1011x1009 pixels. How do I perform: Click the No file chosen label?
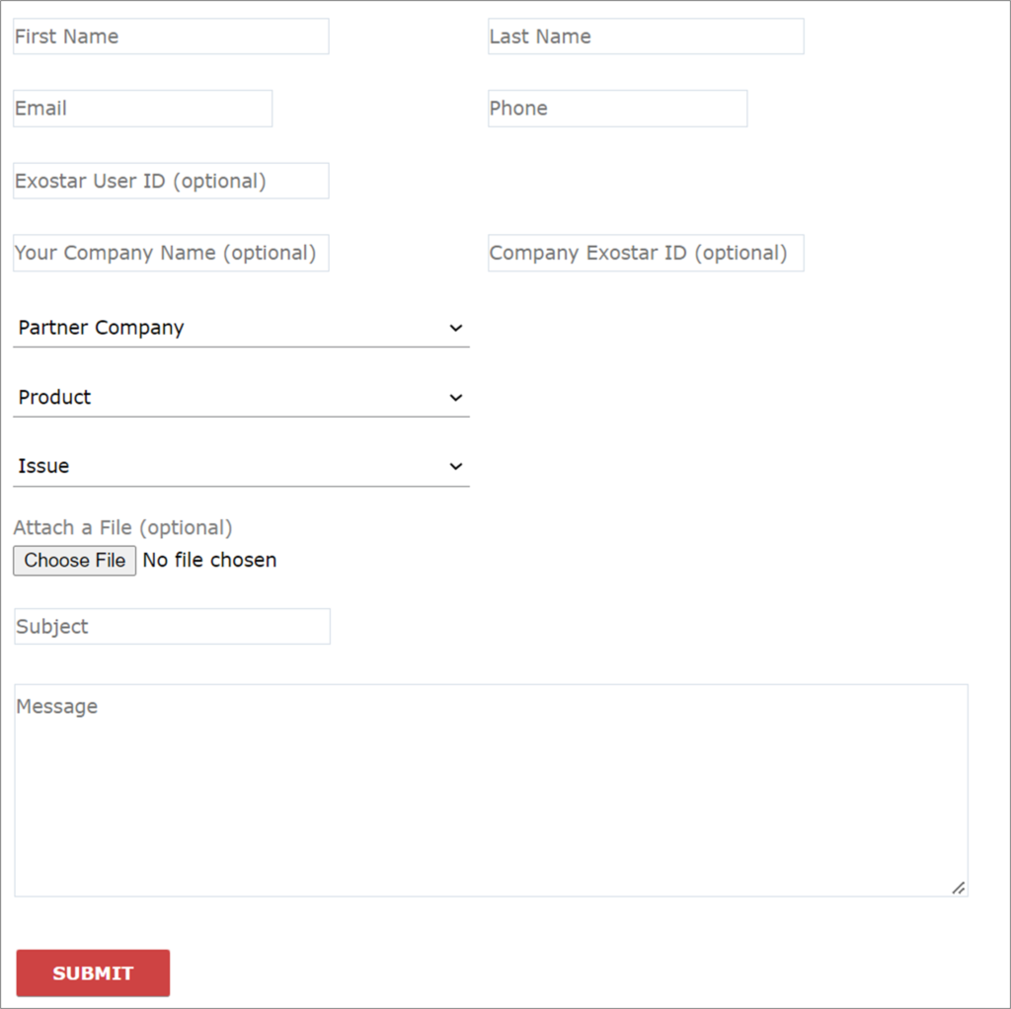pos(208,560)
